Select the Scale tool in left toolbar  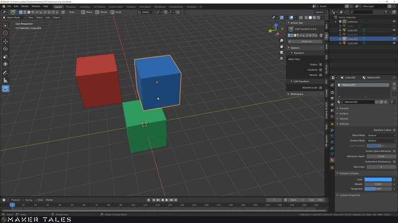pos(6,56)
